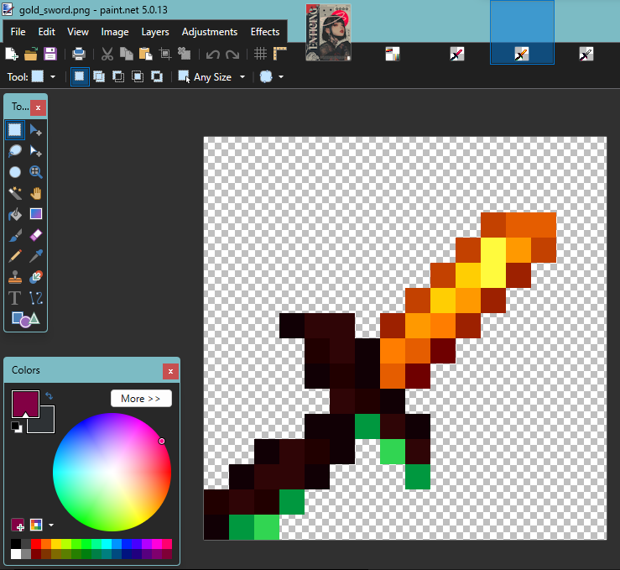Select the Pan hand tool
Viewport: 620px width, 570px height.
pyautogui.click(x=36, y=193)
